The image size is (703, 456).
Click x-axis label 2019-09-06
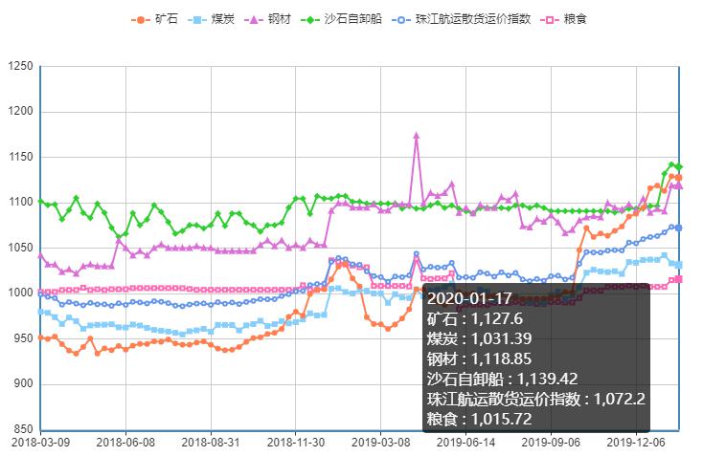551,442
